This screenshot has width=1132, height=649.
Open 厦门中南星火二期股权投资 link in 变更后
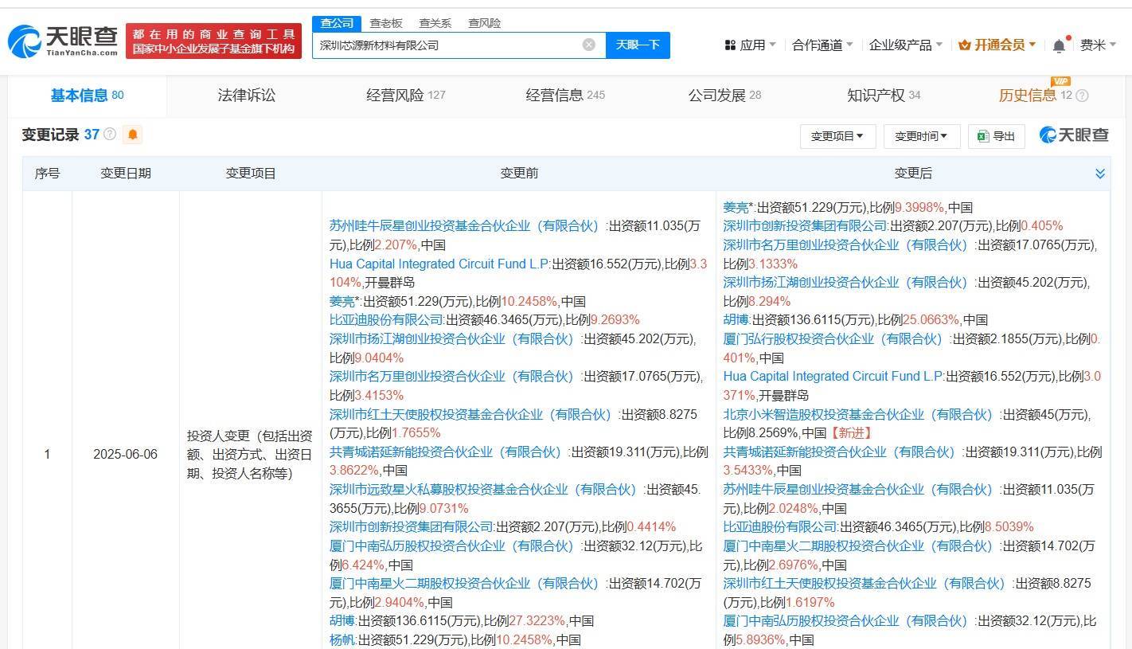858,545
